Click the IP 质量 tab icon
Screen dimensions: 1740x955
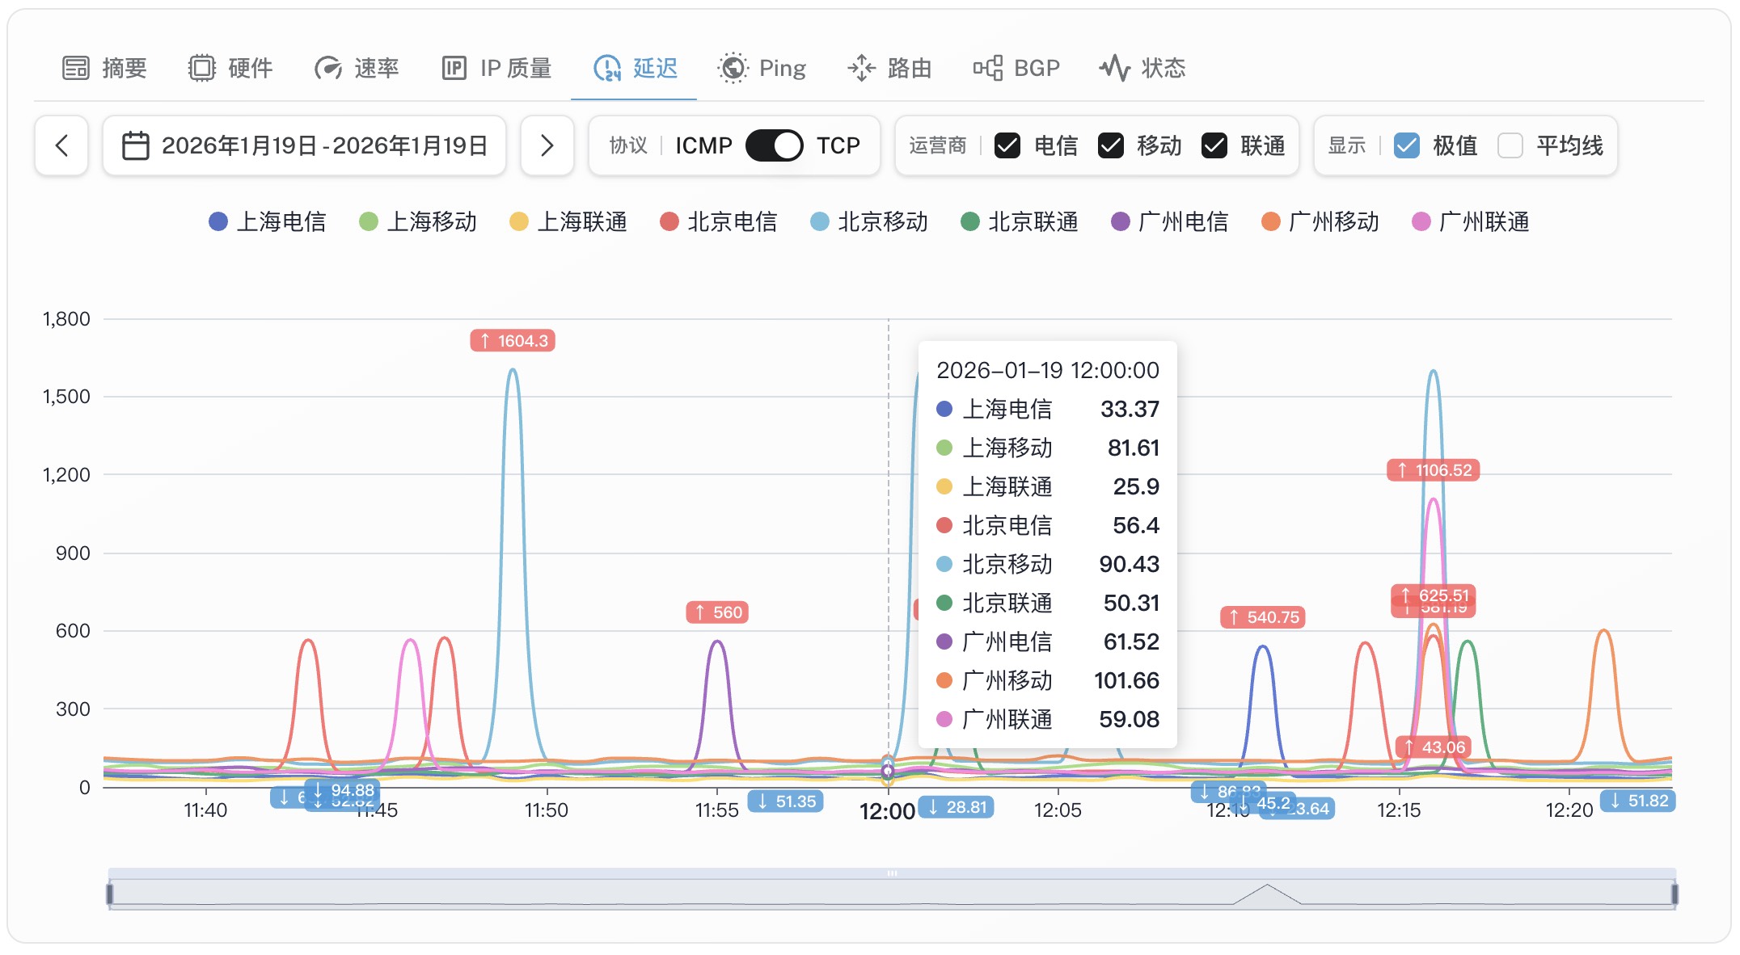[x=454, y=68]
